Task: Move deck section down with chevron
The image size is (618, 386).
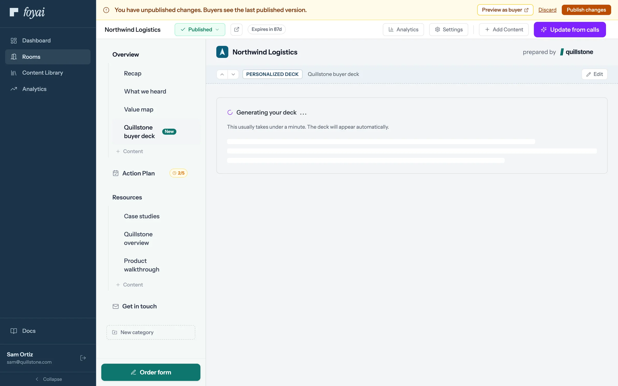Action: tap(233, 74)
